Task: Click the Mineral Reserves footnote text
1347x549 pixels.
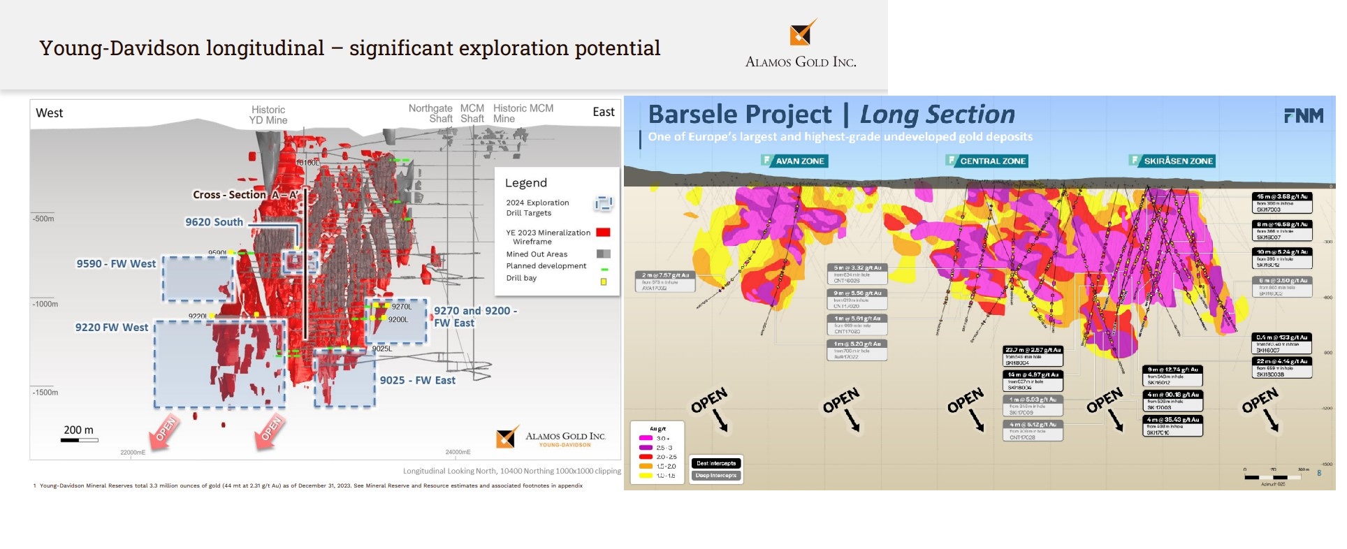Action: [307, 485]
